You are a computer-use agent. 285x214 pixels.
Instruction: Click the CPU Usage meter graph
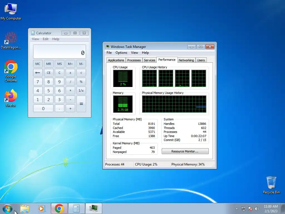tap(123, 78)
